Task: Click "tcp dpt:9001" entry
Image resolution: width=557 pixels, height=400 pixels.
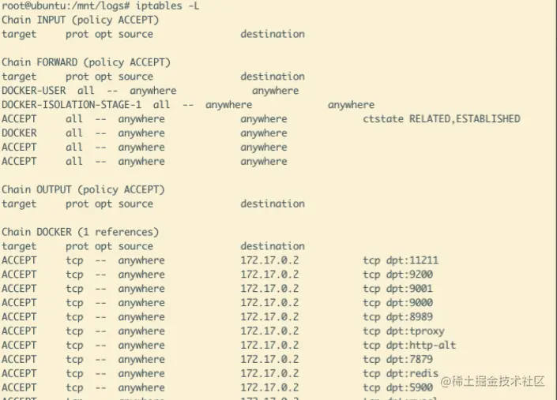Action: [397, 289]
